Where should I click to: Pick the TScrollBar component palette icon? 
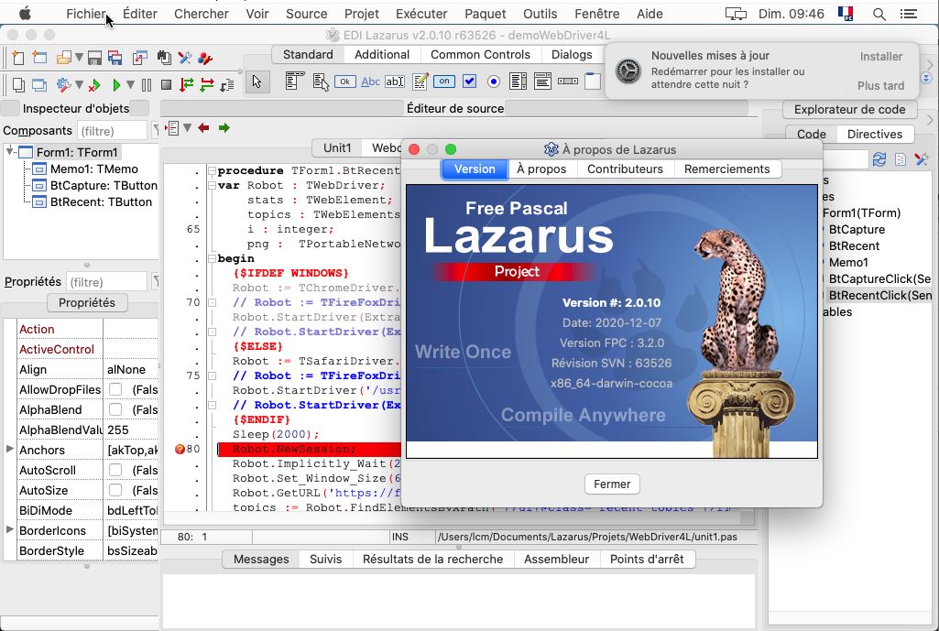pos(568,81)
